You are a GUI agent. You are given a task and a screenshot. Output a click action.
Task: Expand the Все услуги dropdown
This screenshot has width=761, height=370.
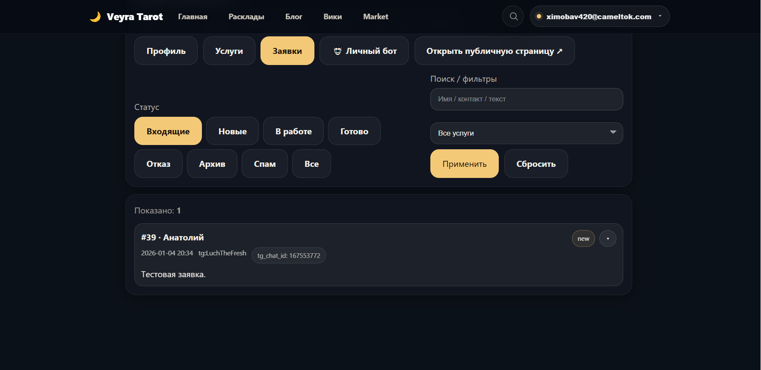[527, 133]
